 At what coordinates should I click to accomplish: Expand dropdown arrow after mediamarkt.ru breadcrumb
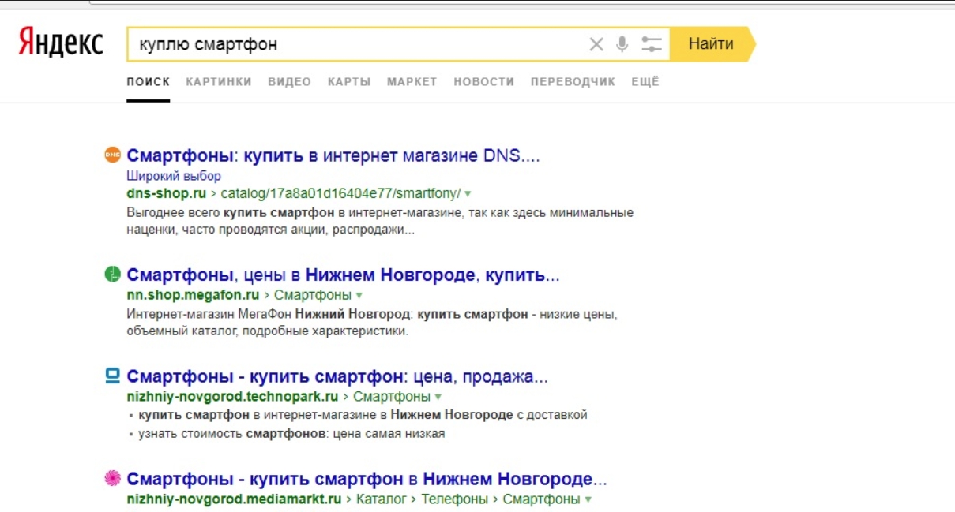[x=588, y=499]
